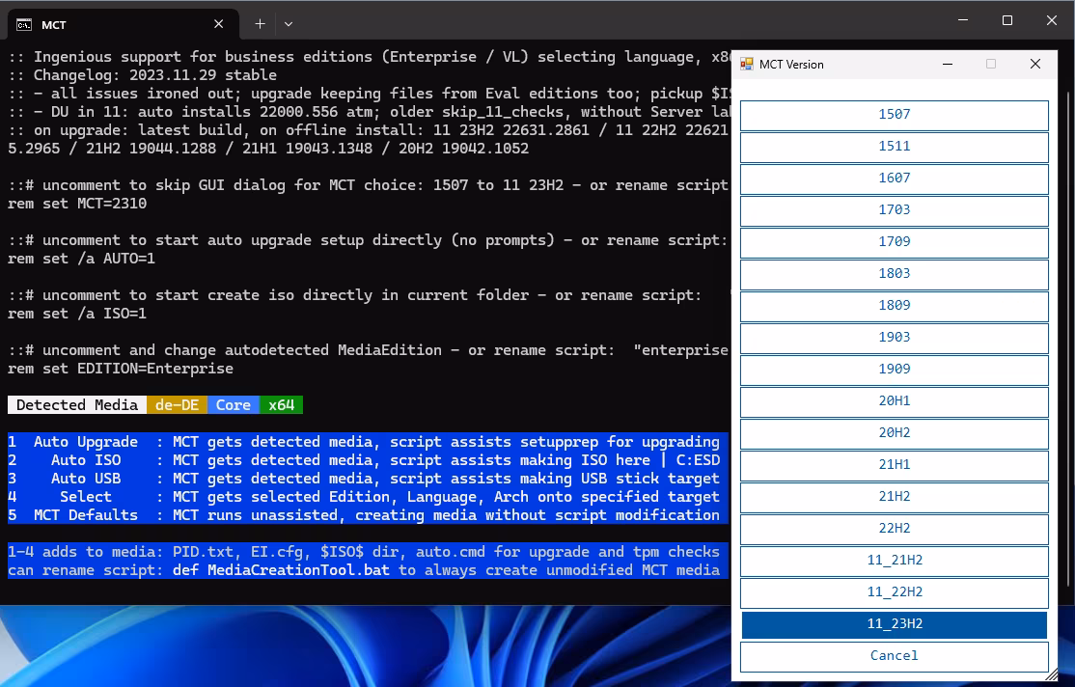
Task: Click the 'Core' edition badge
Action: click(234, 405)
